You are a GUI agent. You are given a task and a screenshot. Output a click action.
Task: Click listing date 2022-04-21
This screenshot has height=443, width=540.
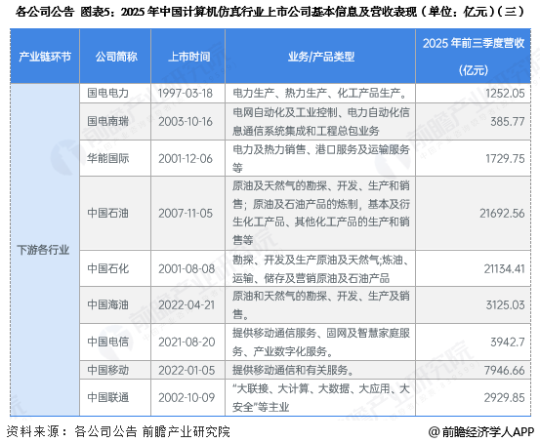(187, 305)
